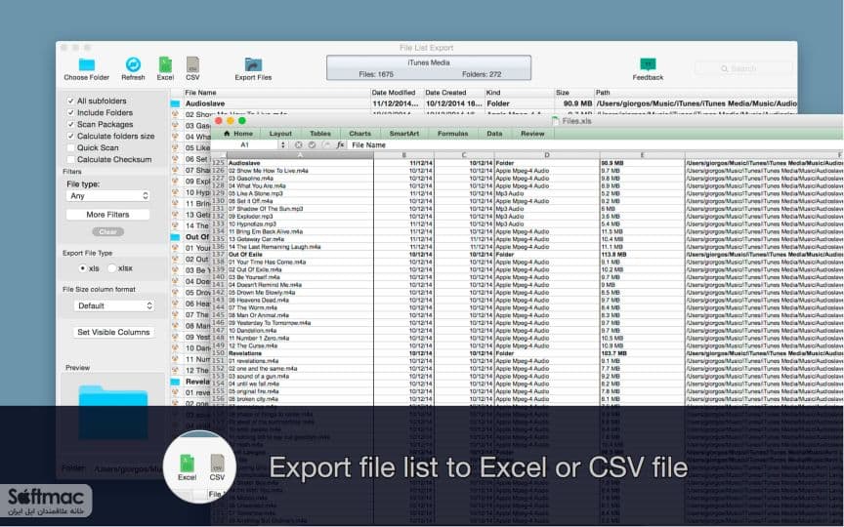Click the Set Visible Columns button

(x=113, y=333)
